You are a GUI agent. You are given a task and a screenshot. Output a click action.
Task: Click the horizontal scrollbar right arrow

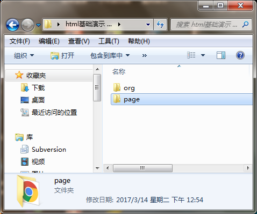tap(248, 168)
